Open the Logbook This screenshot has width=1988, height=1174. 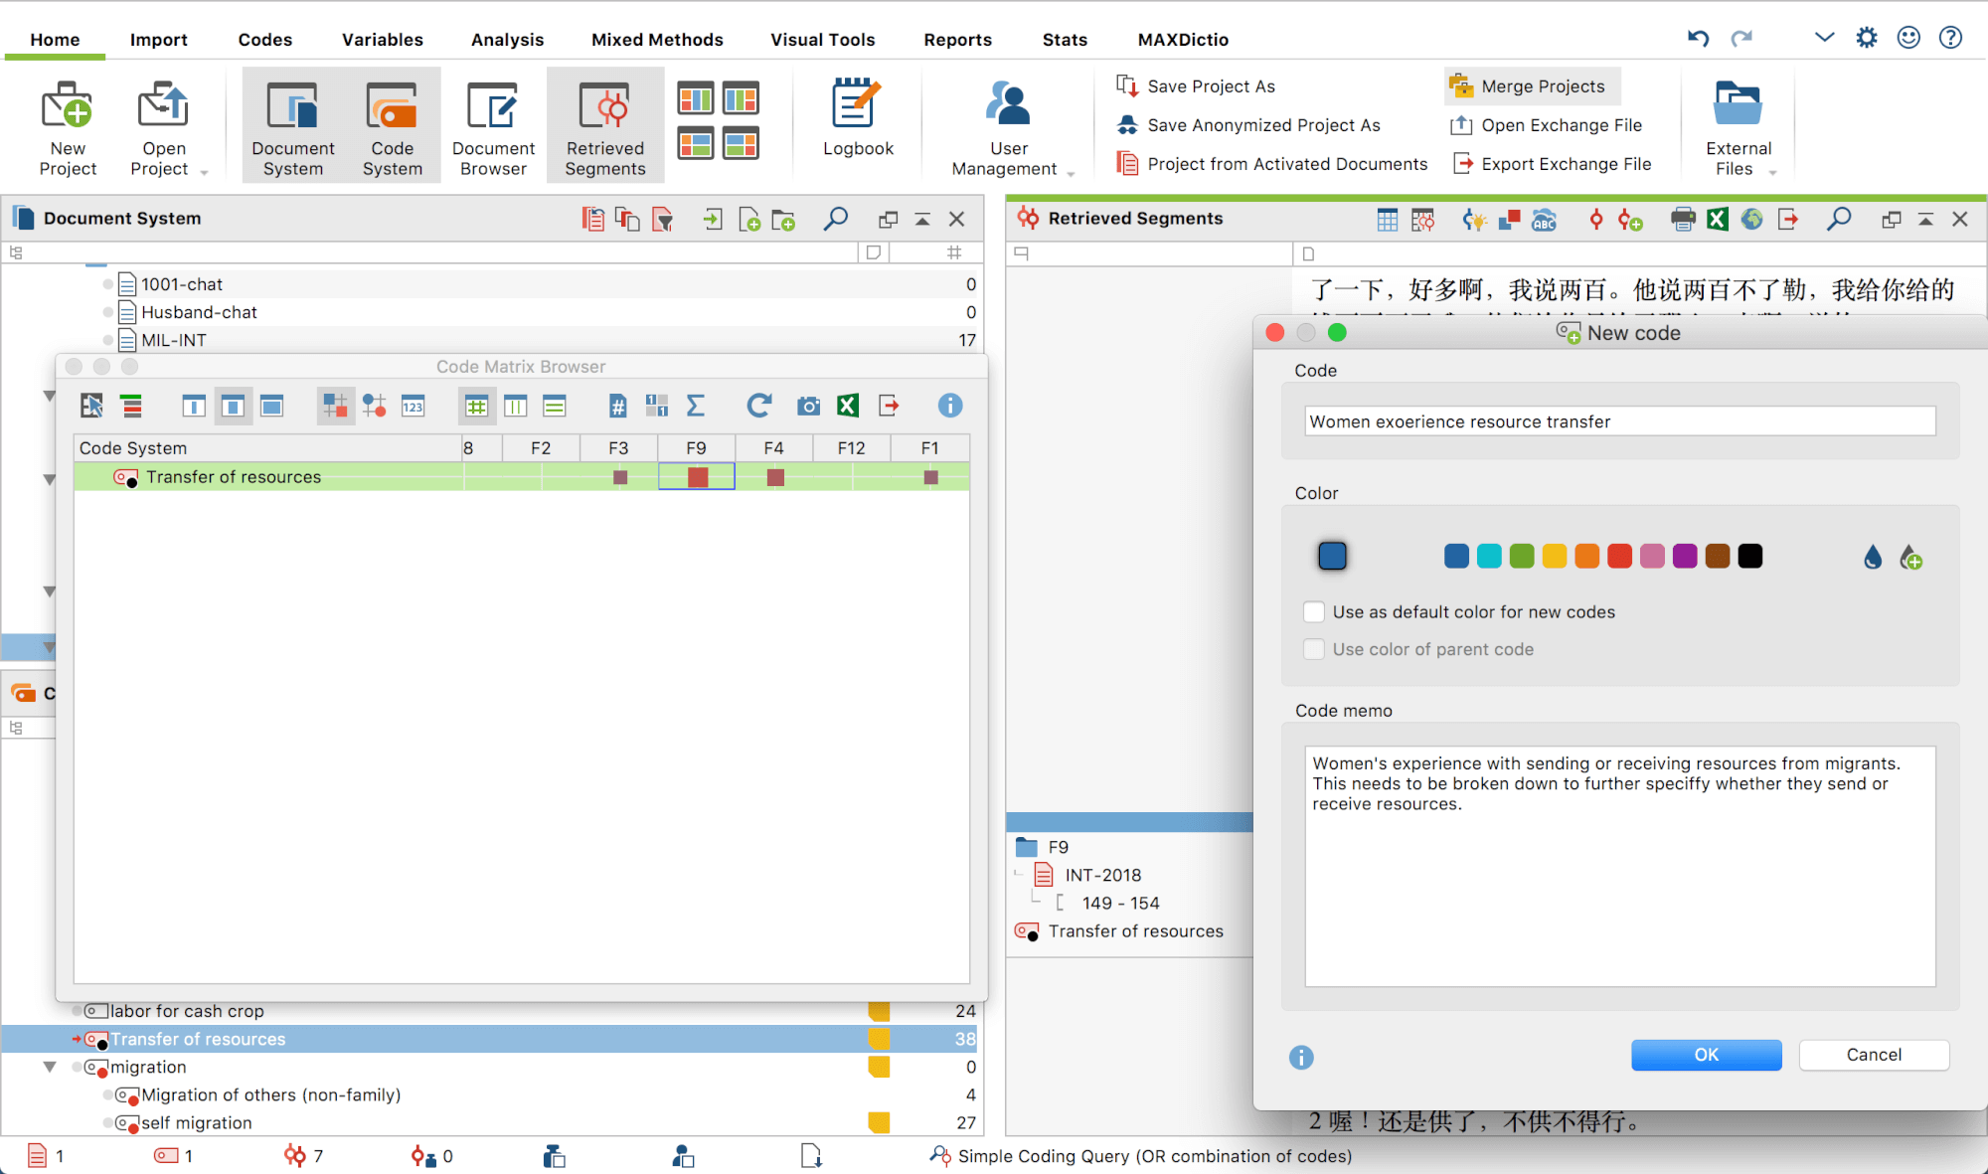(x=858, y=119)
